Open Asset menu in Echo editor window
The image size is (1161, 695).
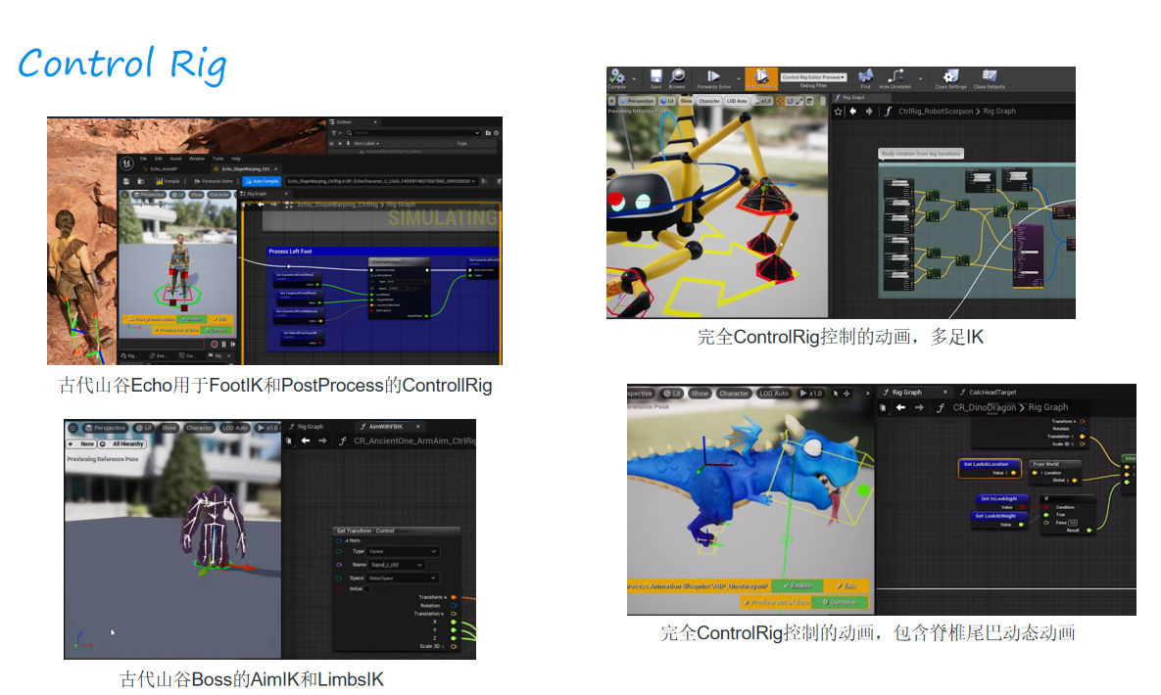(x=175, y=159)
